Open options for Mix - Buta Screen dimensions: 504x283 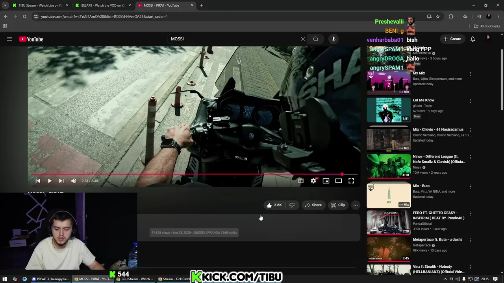point(470,187)
